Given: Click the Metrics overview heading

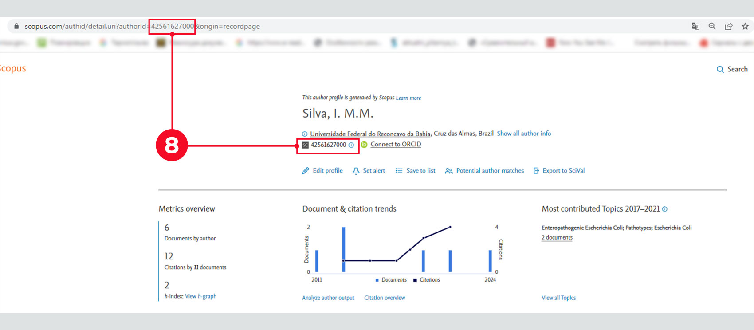Looking at the screenshot, I should 187,209.
